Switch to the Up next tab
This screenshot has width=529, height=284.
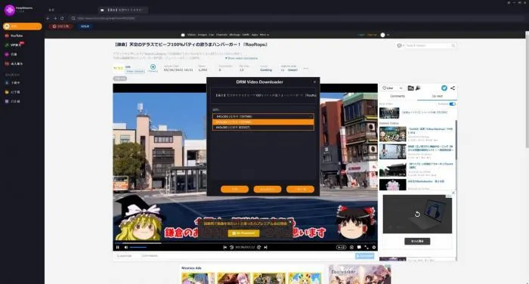(437, 96)
